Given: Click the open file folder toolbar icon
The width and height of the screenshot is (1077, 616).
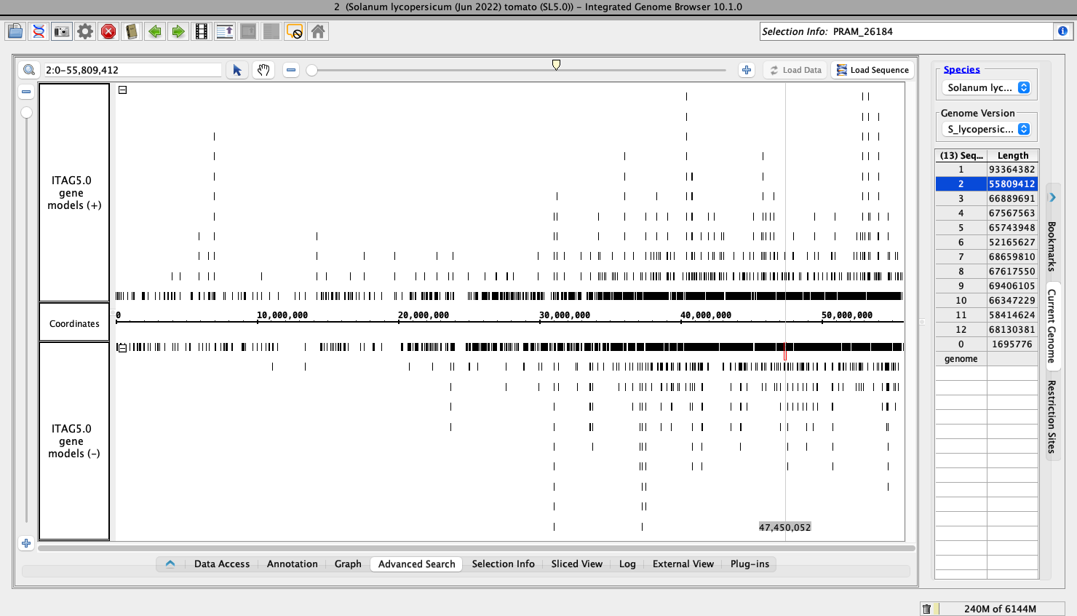Looking at the screenshot, I should (15, 31).
